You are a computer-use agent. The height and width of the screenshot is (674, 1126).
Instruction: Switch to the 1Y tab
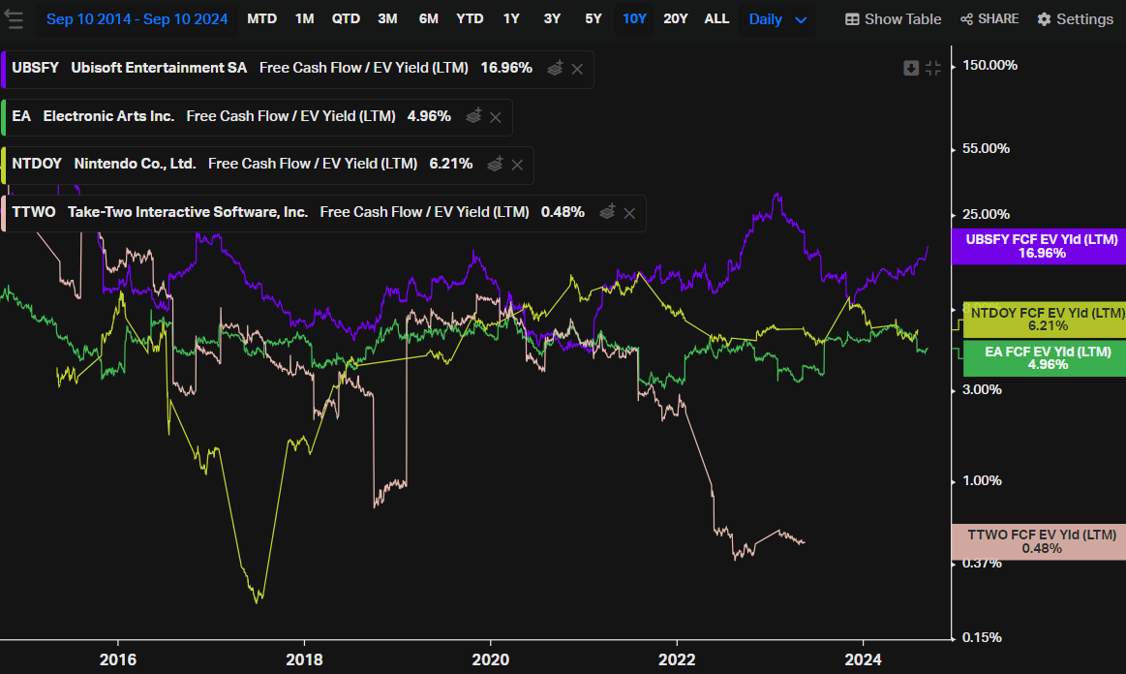click(510, 17)
